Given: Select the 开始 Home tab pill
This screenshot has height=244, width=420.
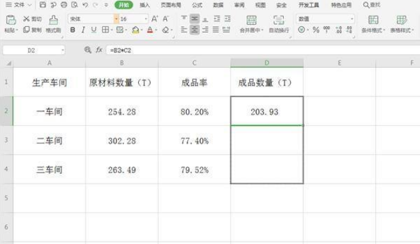Looking at the screenshot, I should 124,5.
